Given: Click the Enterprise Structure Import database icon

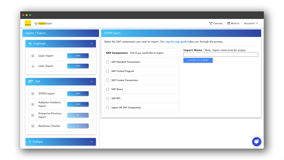Looking at the screenshot, I should (x=33, y=115).
